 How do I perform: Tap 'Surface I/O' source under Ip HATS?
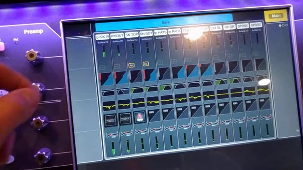coord(160,38)
